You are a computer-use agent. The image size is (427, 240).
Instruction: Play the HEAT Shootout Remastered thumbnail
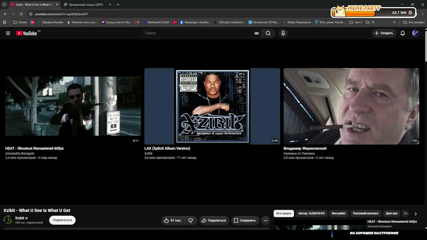coord(73,106)
